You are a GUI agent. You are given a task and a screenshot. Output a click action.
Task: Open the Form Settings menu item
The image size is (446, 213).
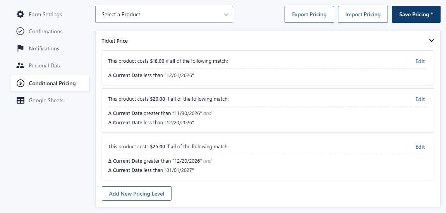(x=45, y=14)
